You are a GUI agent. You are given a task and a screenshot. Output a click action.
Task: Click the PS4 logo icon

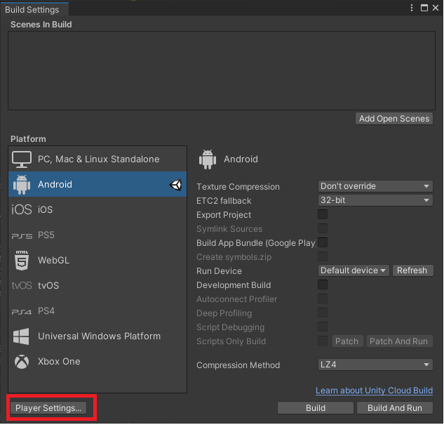[22, 312]
